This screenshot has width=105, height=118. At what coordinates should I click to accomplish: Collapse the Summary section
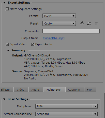click(x=8, y=51)
